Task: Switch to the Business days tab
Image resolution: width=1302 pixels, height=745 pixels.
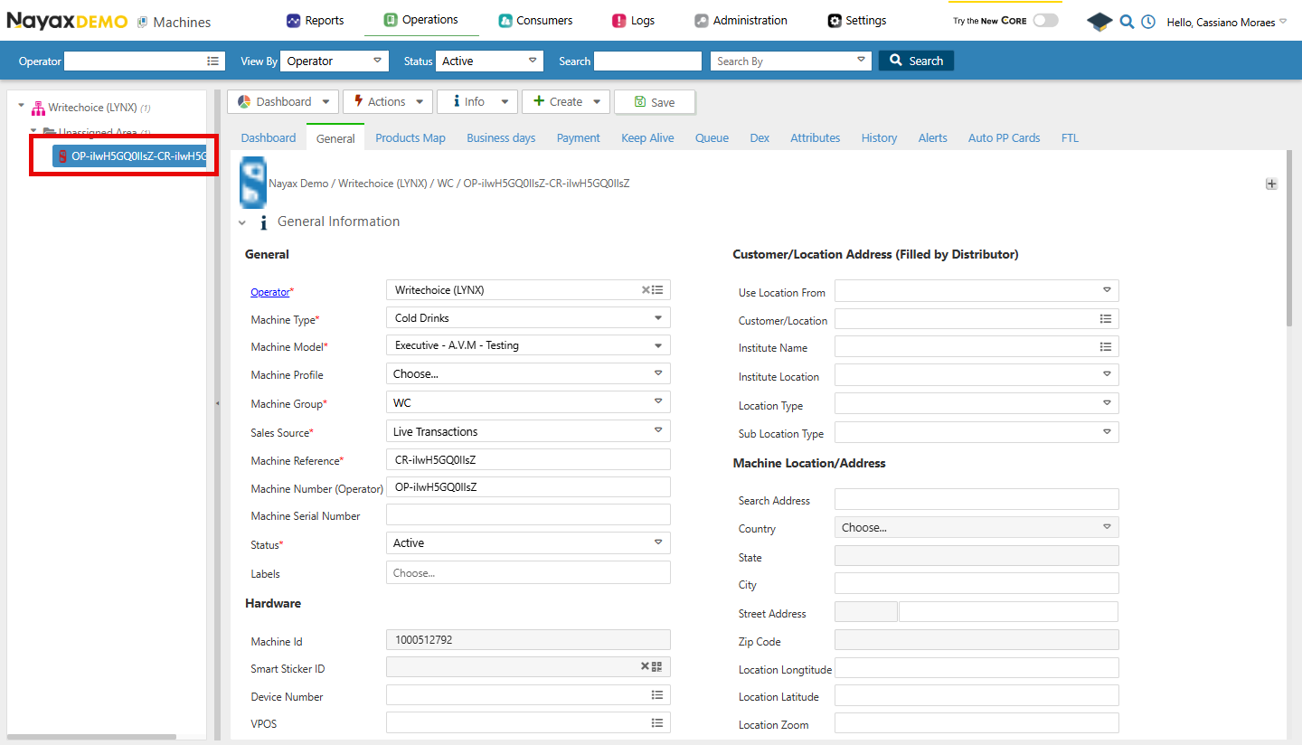Action: tap(501, 137)
